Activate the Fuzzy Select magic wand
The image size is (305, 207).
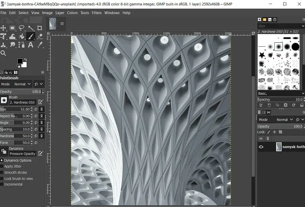pyautogui.click(x=31, y=28)
